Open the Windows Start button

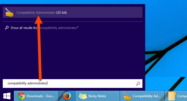point(7,96)
